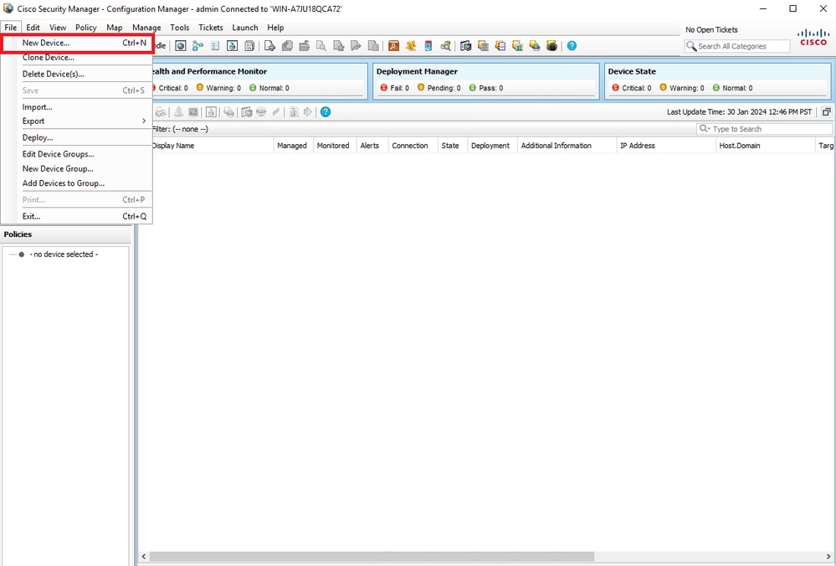Viewport: 836px width, 566px height.
Task: Click the horizontal scrollbar thumb
Action: coord(372,557)
